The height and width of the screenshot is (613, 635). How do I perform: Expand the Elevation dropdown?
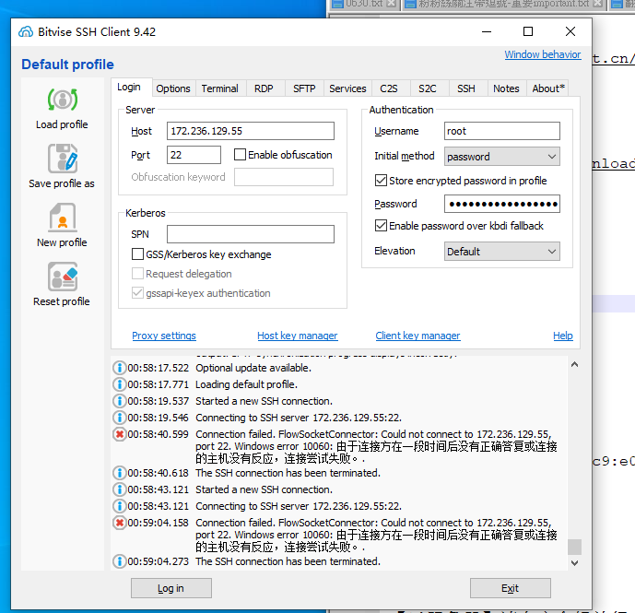(502, 251)
